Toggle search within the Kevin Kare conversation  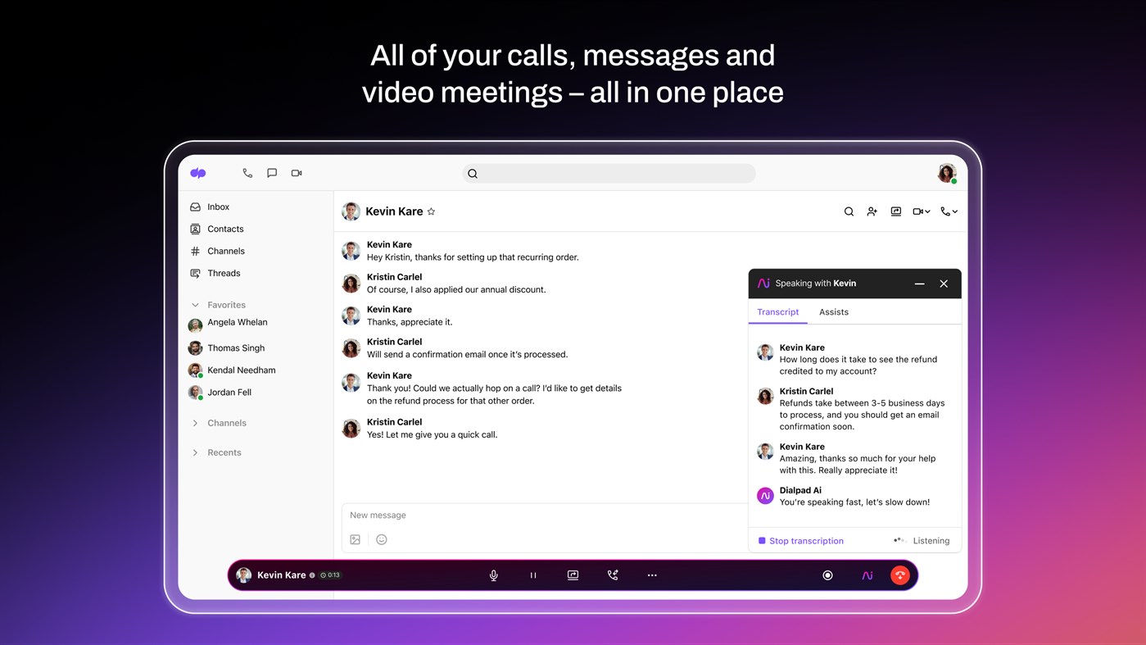[x=848, y=211]
